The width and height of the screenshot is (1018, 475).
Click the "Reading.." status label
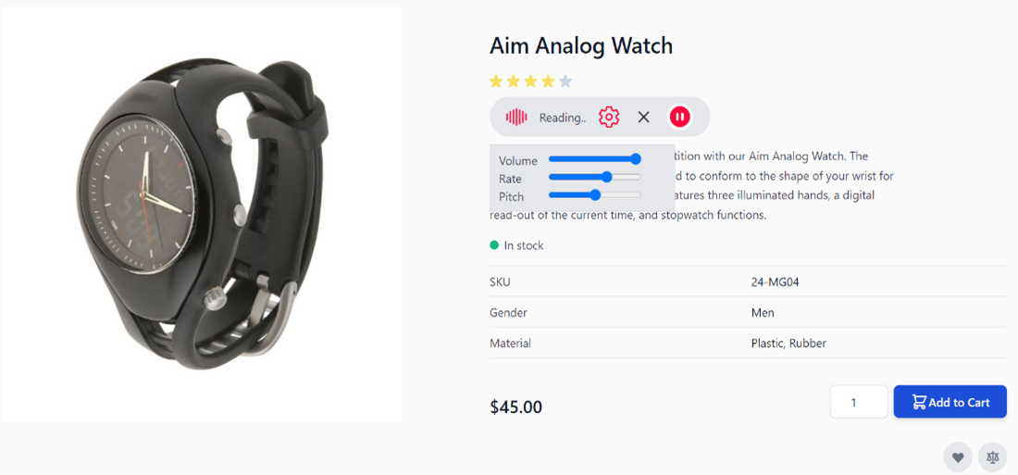(563, 118)
